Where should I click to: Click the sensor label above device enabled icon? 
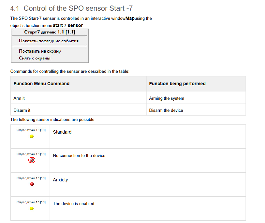click(x=31, y=202)
